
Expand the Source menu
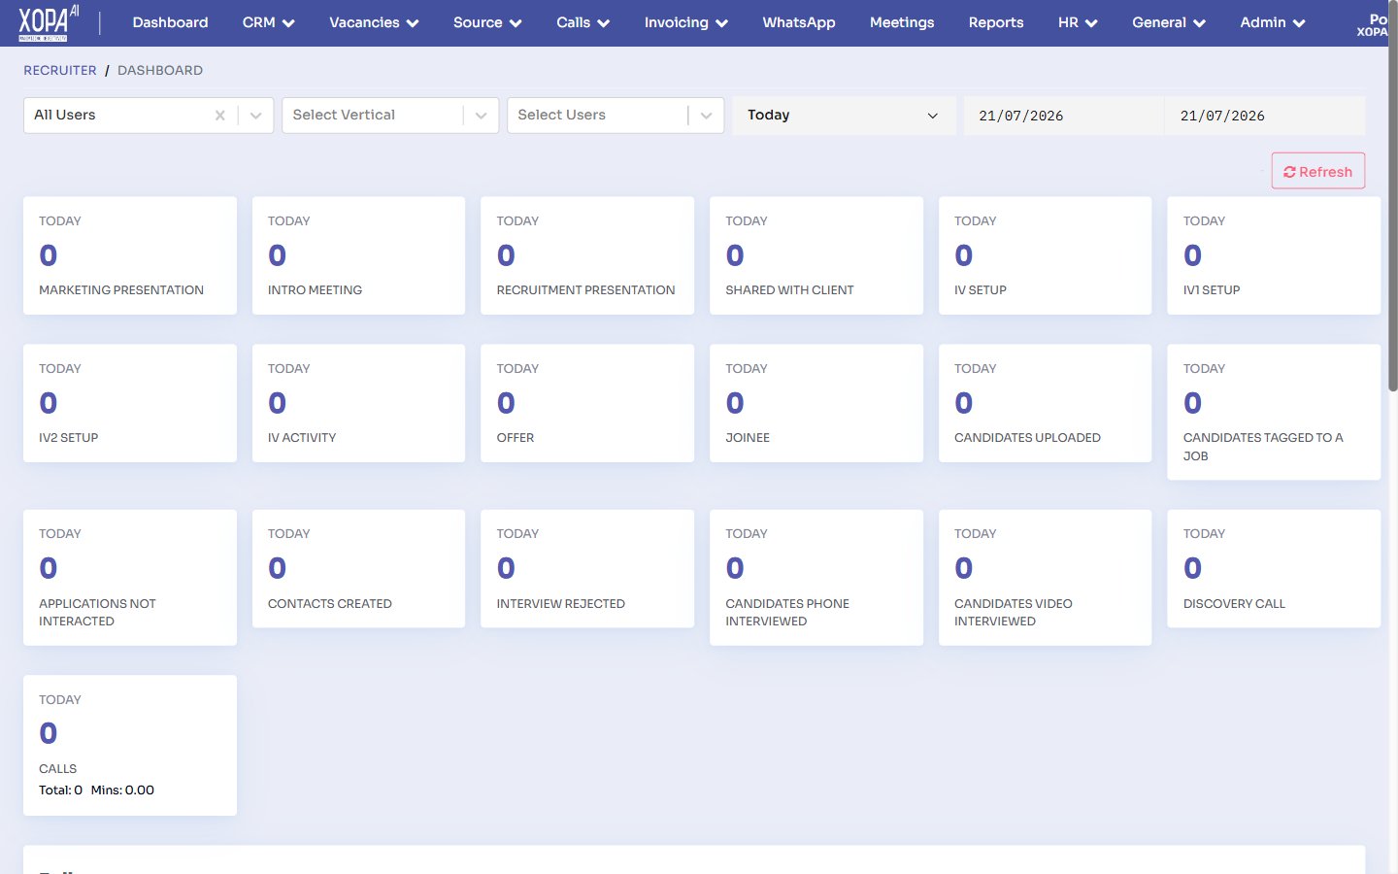(487, 22)
